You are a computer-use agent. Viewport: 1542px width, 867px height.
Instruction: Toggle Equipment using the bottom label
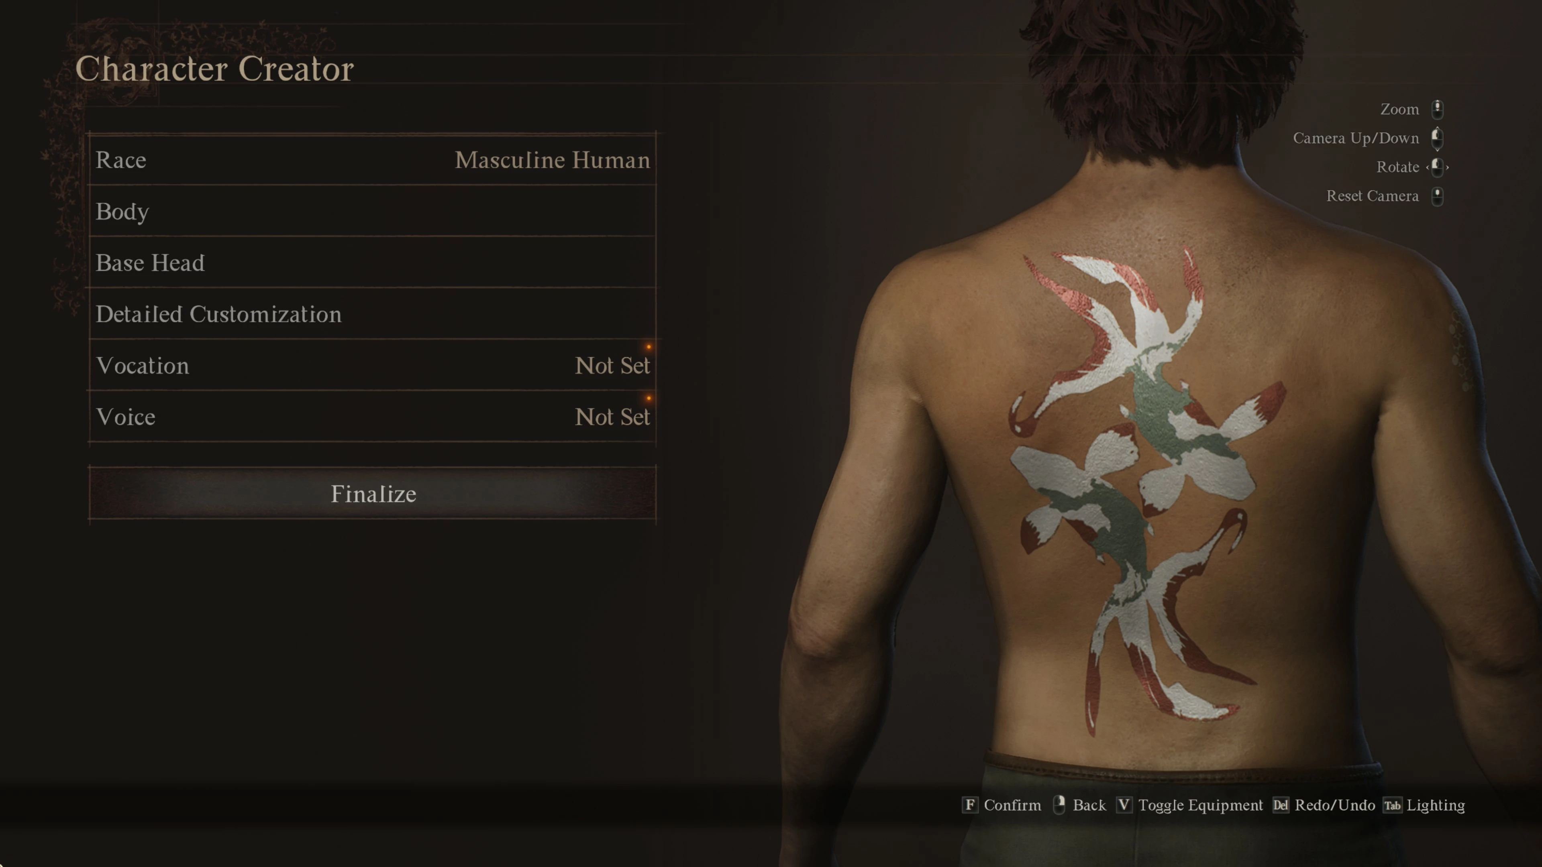coord(1200,805)
